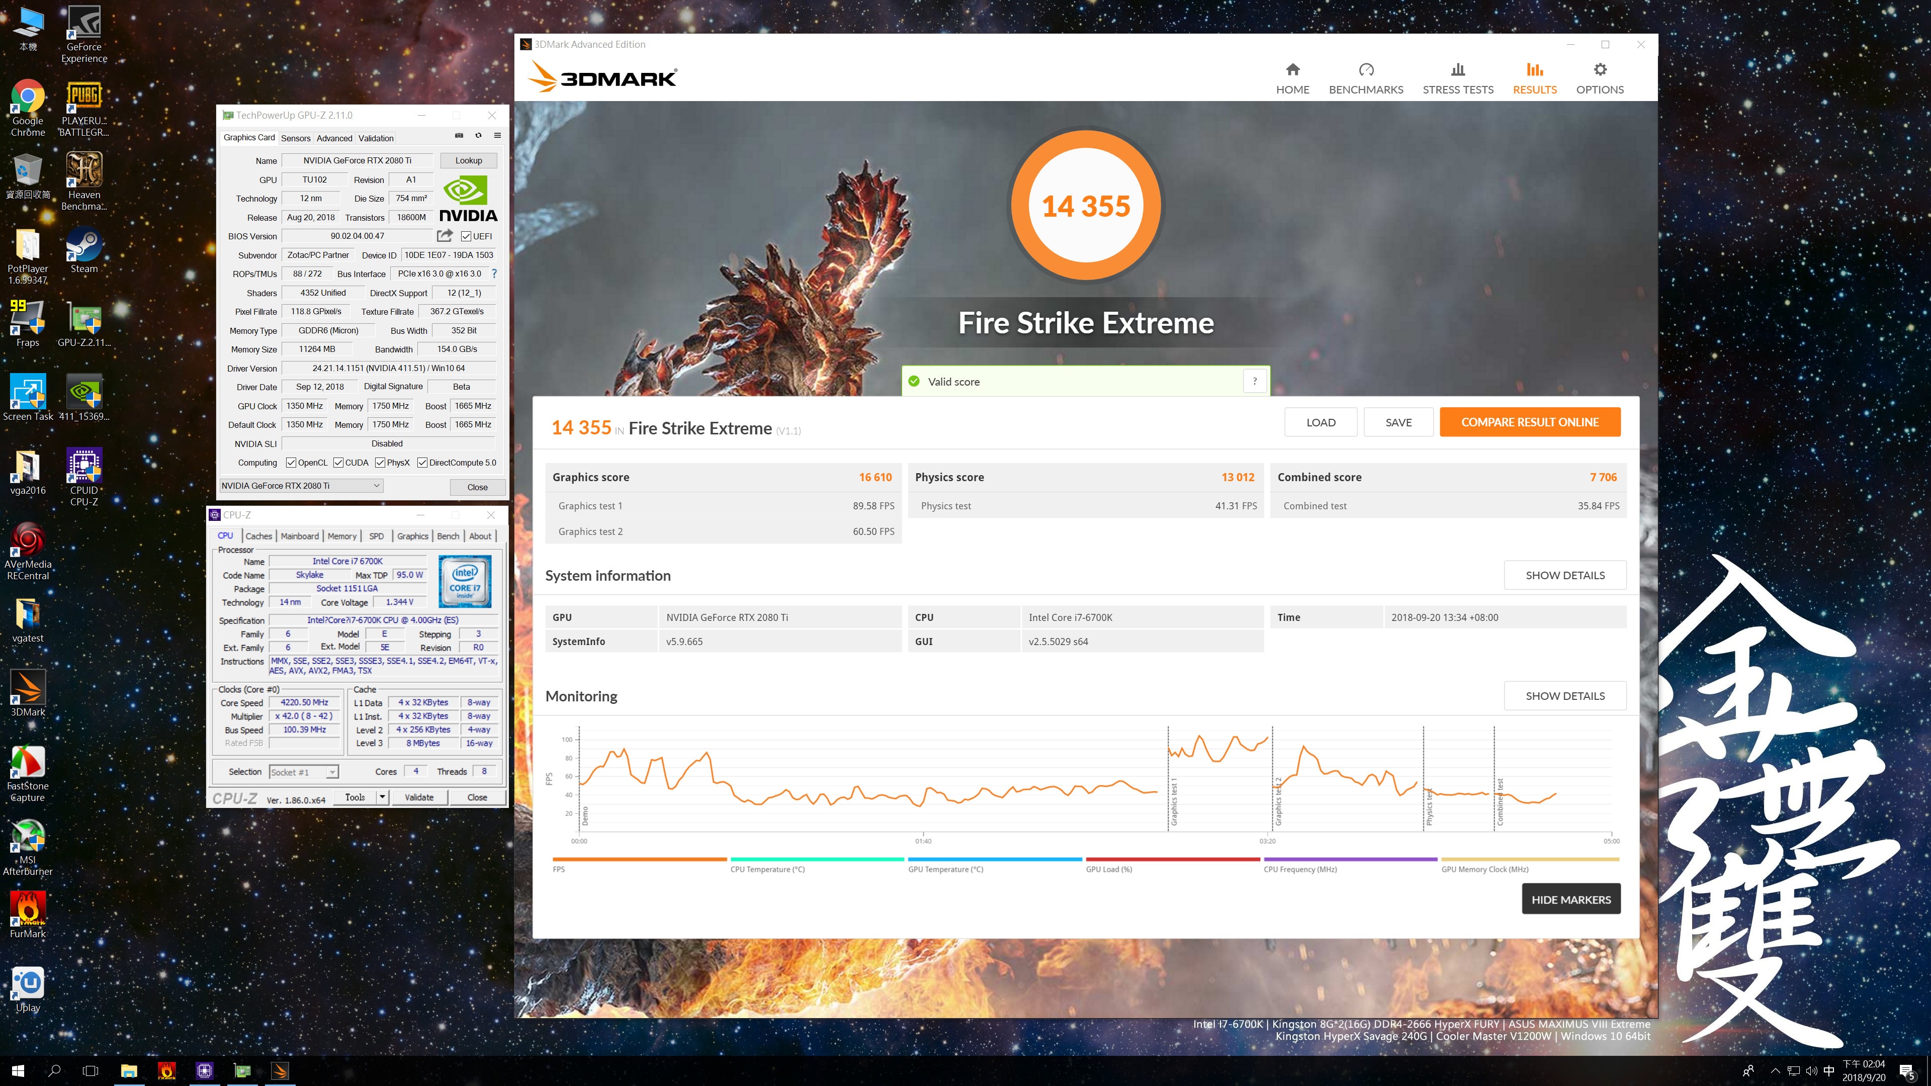Open the SPD tab in CPU-Z
This screenshot has width=1931, height=1086.
pyautogui.click(x=376, y=536)
